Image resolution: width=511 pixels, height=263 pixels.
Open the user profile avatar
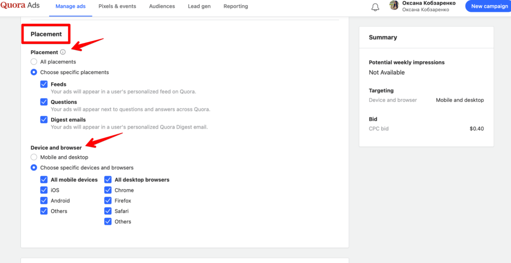394,5
